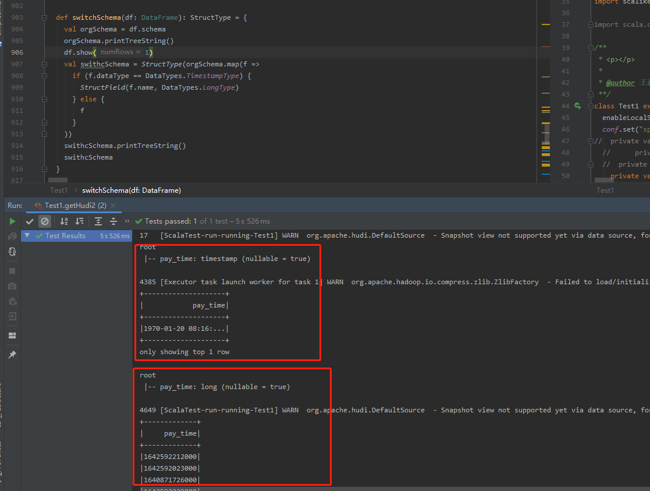Click the top yellow warning stripe marker
Screen dimensions: 650x491
(545, 24)
